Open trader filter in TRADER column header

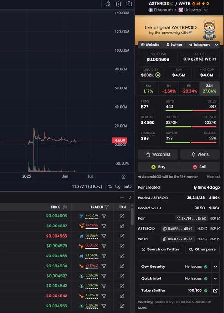pos(107,207)
